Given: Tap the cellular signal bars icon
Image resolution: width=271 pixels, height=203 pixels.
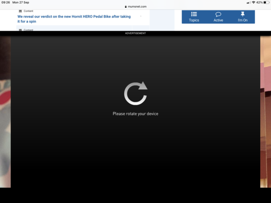Looking at the screenshot, I should [x=249, y=2].
